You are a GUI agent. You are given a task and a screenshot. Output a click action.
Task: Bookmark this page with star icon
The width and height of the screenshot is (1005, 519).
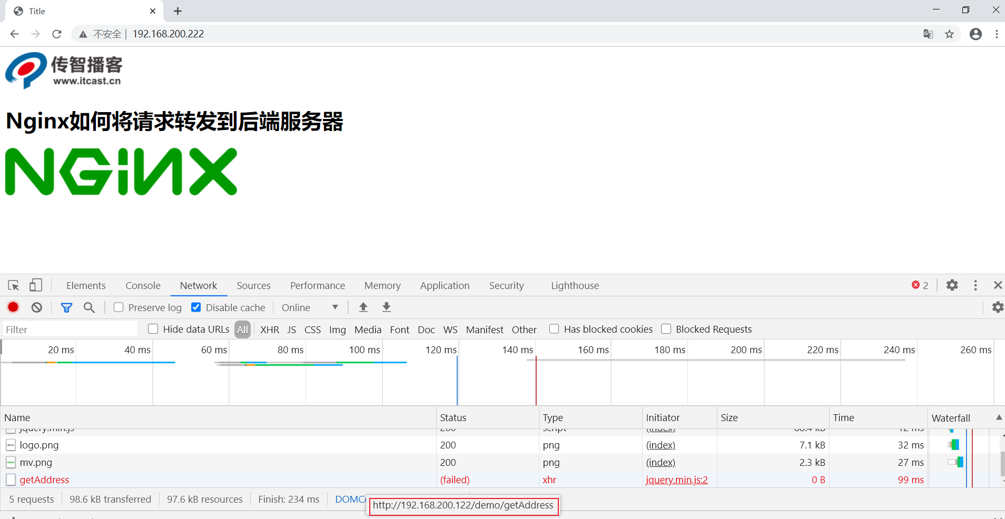949,34
